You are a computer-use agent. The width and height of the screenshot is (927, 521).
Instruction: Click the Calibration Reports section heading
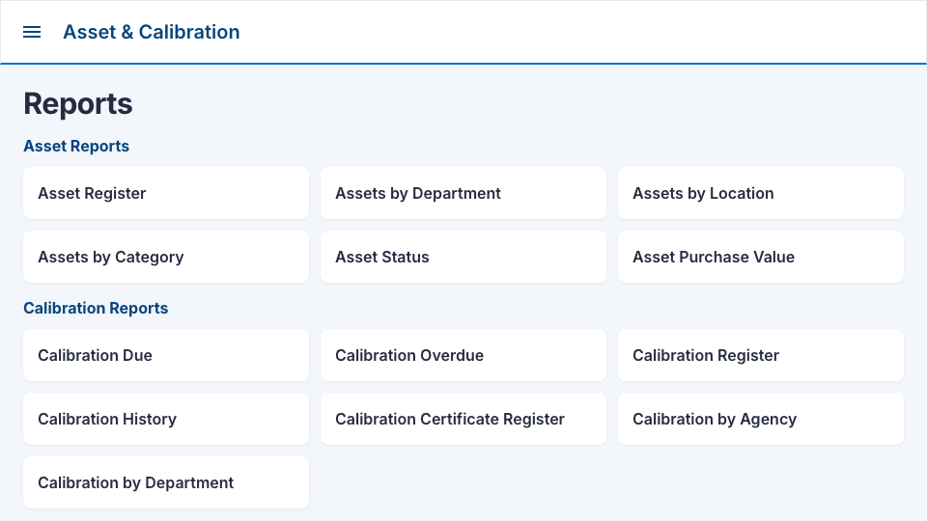tap(96, 308)
